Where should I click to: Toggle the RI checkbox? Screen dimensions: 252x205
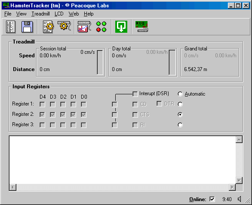(135, 125)
